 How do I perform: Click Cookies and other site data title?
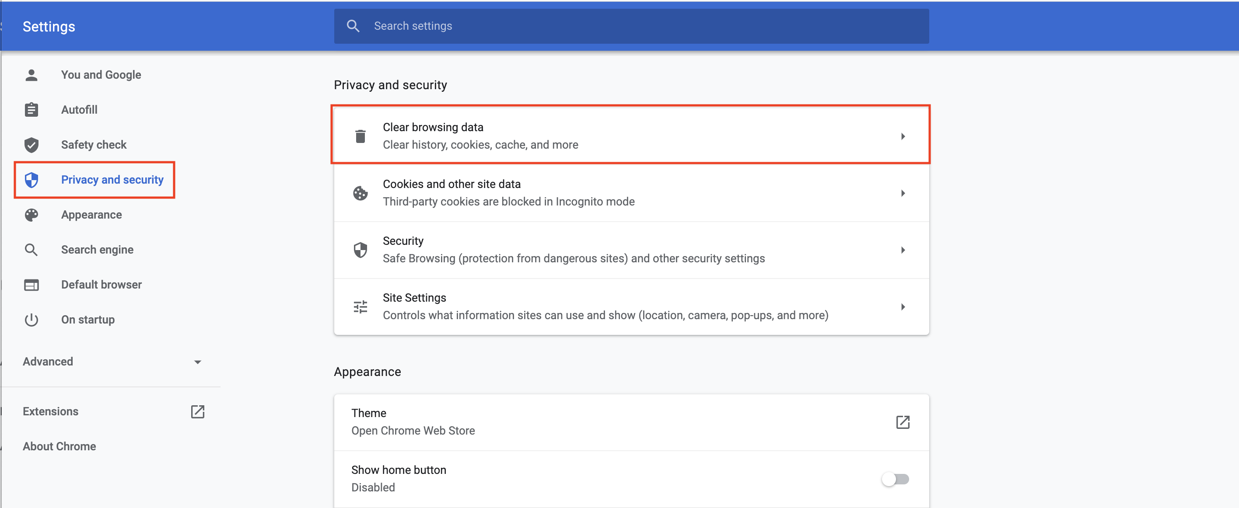(x=451, y=184)
